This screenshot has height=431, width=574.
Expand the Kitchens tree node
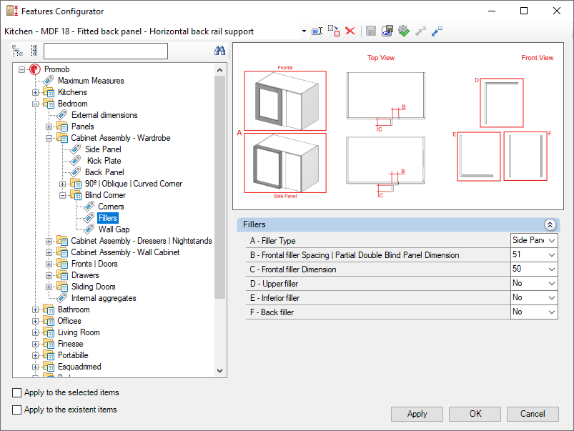point(36,92)
